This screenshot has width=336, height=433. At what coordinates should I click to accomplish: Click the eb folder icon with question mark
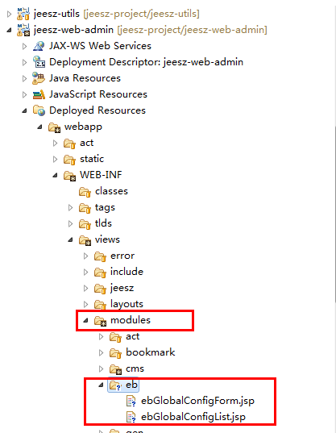(115, 385)
